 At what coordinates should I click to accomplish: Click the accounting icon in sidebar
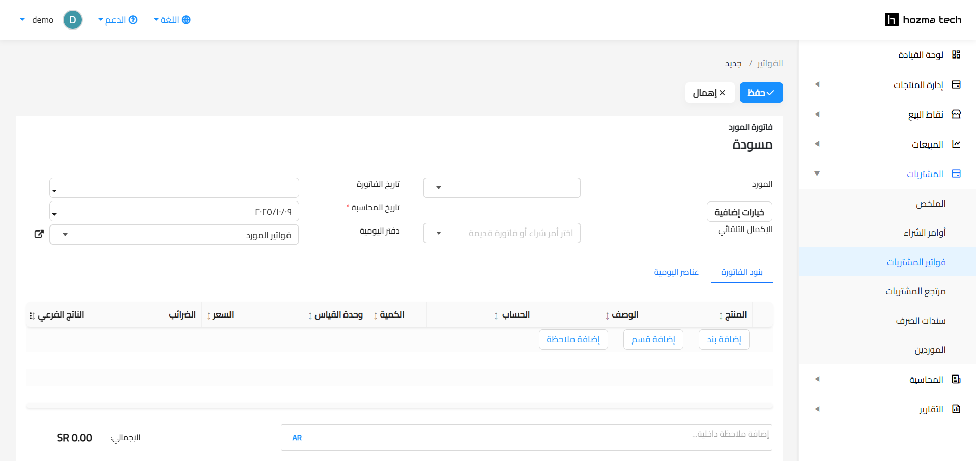[956, 379]
